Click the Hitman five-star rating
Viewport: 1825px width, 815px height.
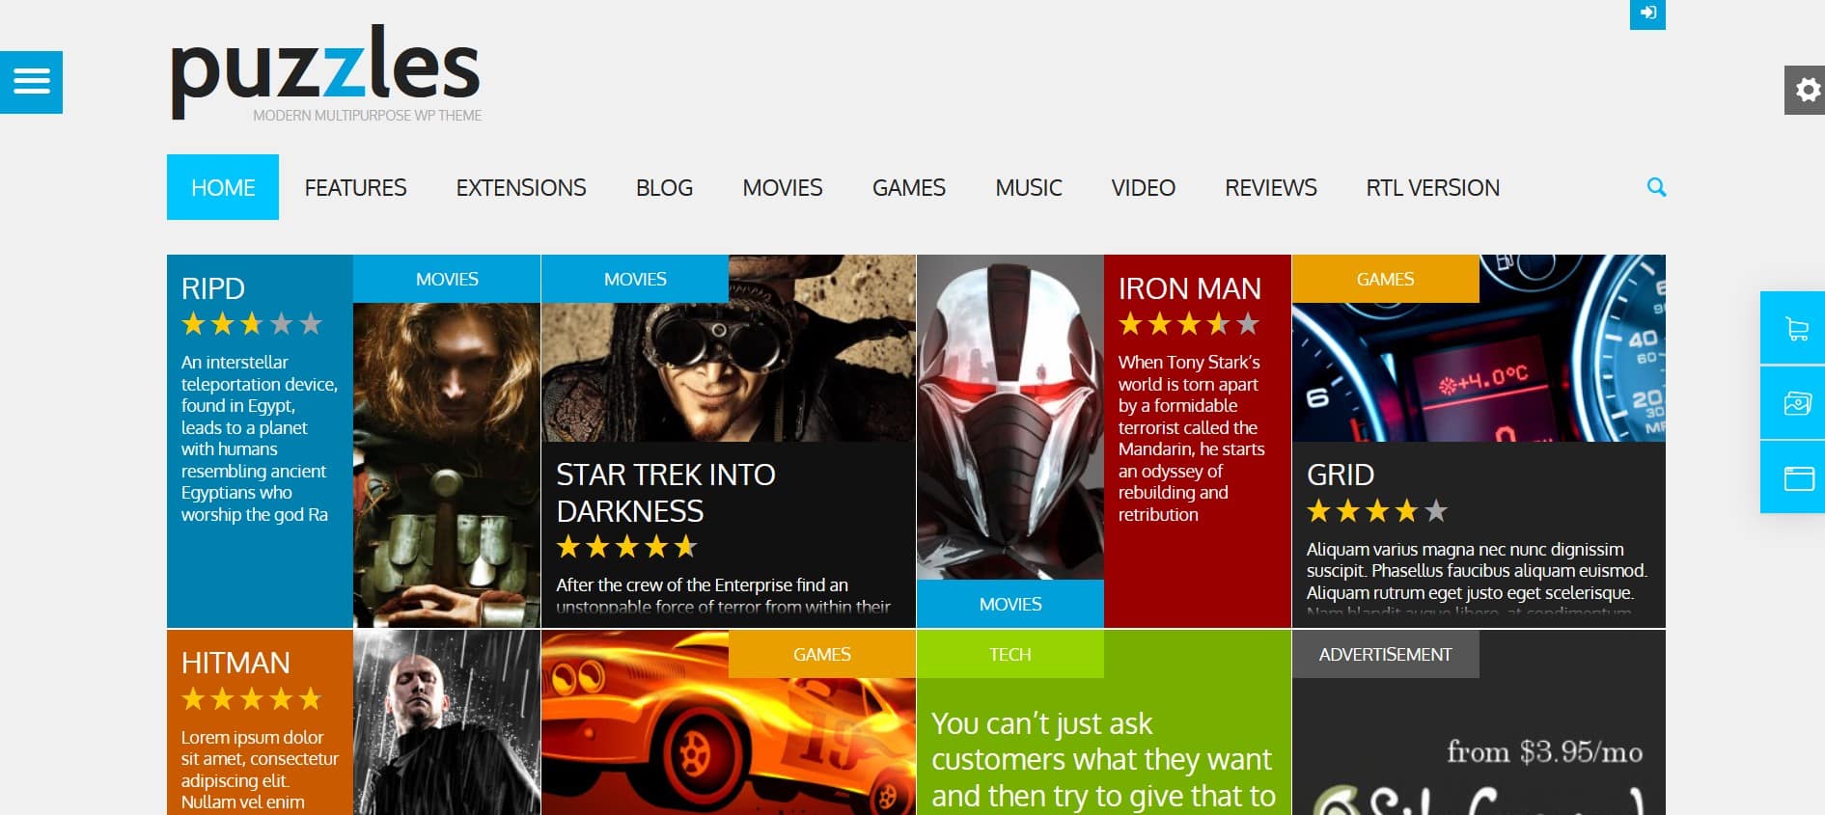(252, 698)
